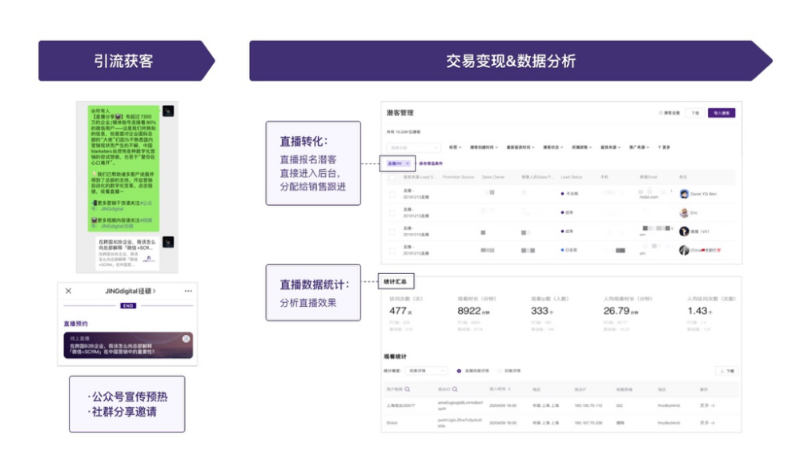Expand the 统计维度 观看详情 combo box
812x471 pixels.
426,371
